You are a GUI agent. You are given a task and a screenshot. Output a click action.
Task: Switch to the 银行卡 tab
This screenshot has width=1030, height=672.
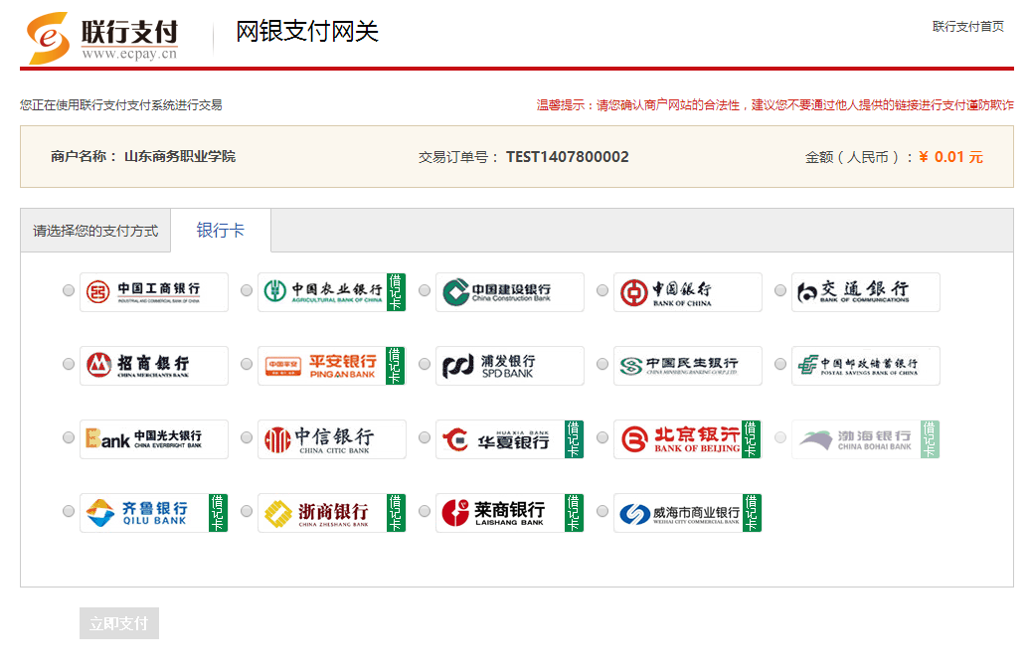click(x=221, y=231)
